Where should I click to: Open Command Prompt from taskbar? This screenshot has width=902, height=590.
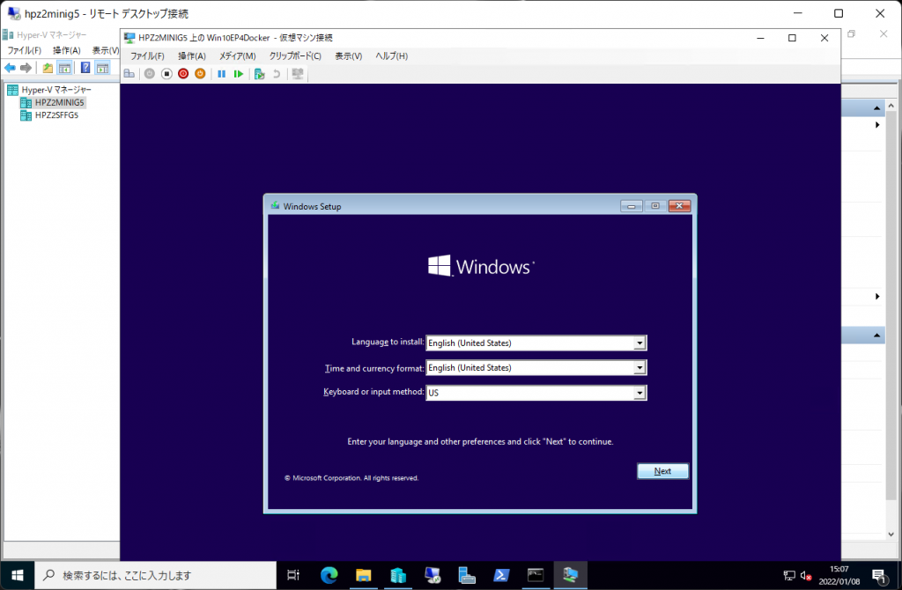click(536, 575)
